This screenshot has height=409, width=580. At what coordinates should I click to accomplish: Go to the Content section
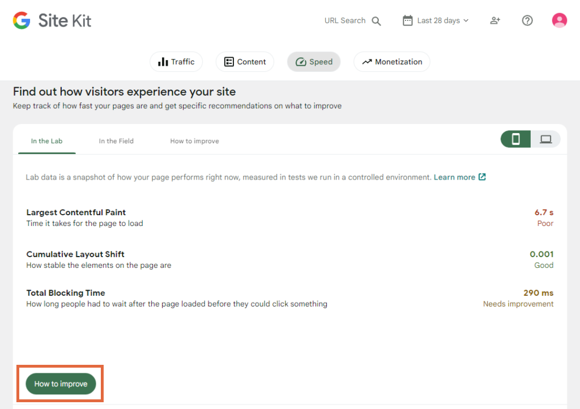click(245, 62)
